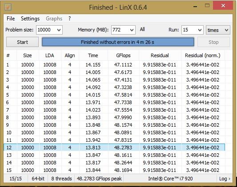Sort by the # column header

tap(10, 55)
